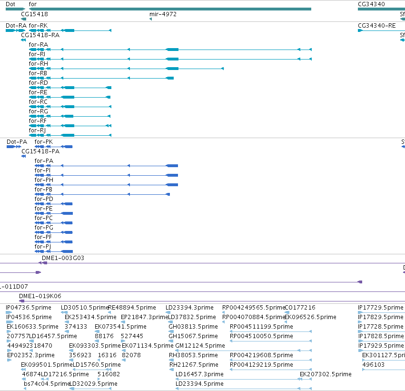This screenshot has height=391, width=405.
Task: Select the LD23394.3prime EST label
Action: [x=189, y=308]
